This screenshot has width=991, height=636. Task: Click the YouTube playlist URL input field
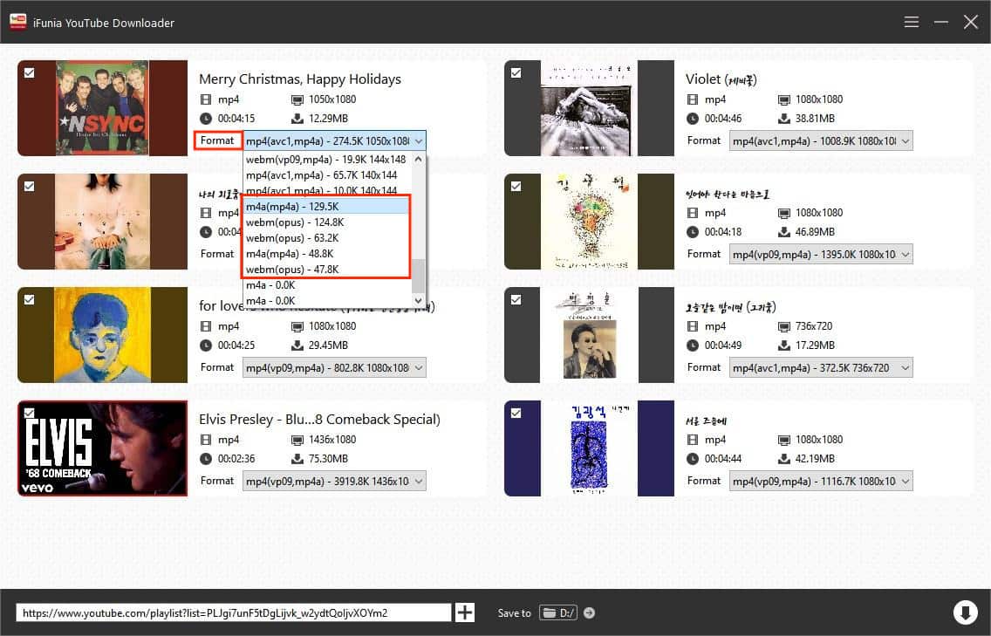[x=233, y=612]
